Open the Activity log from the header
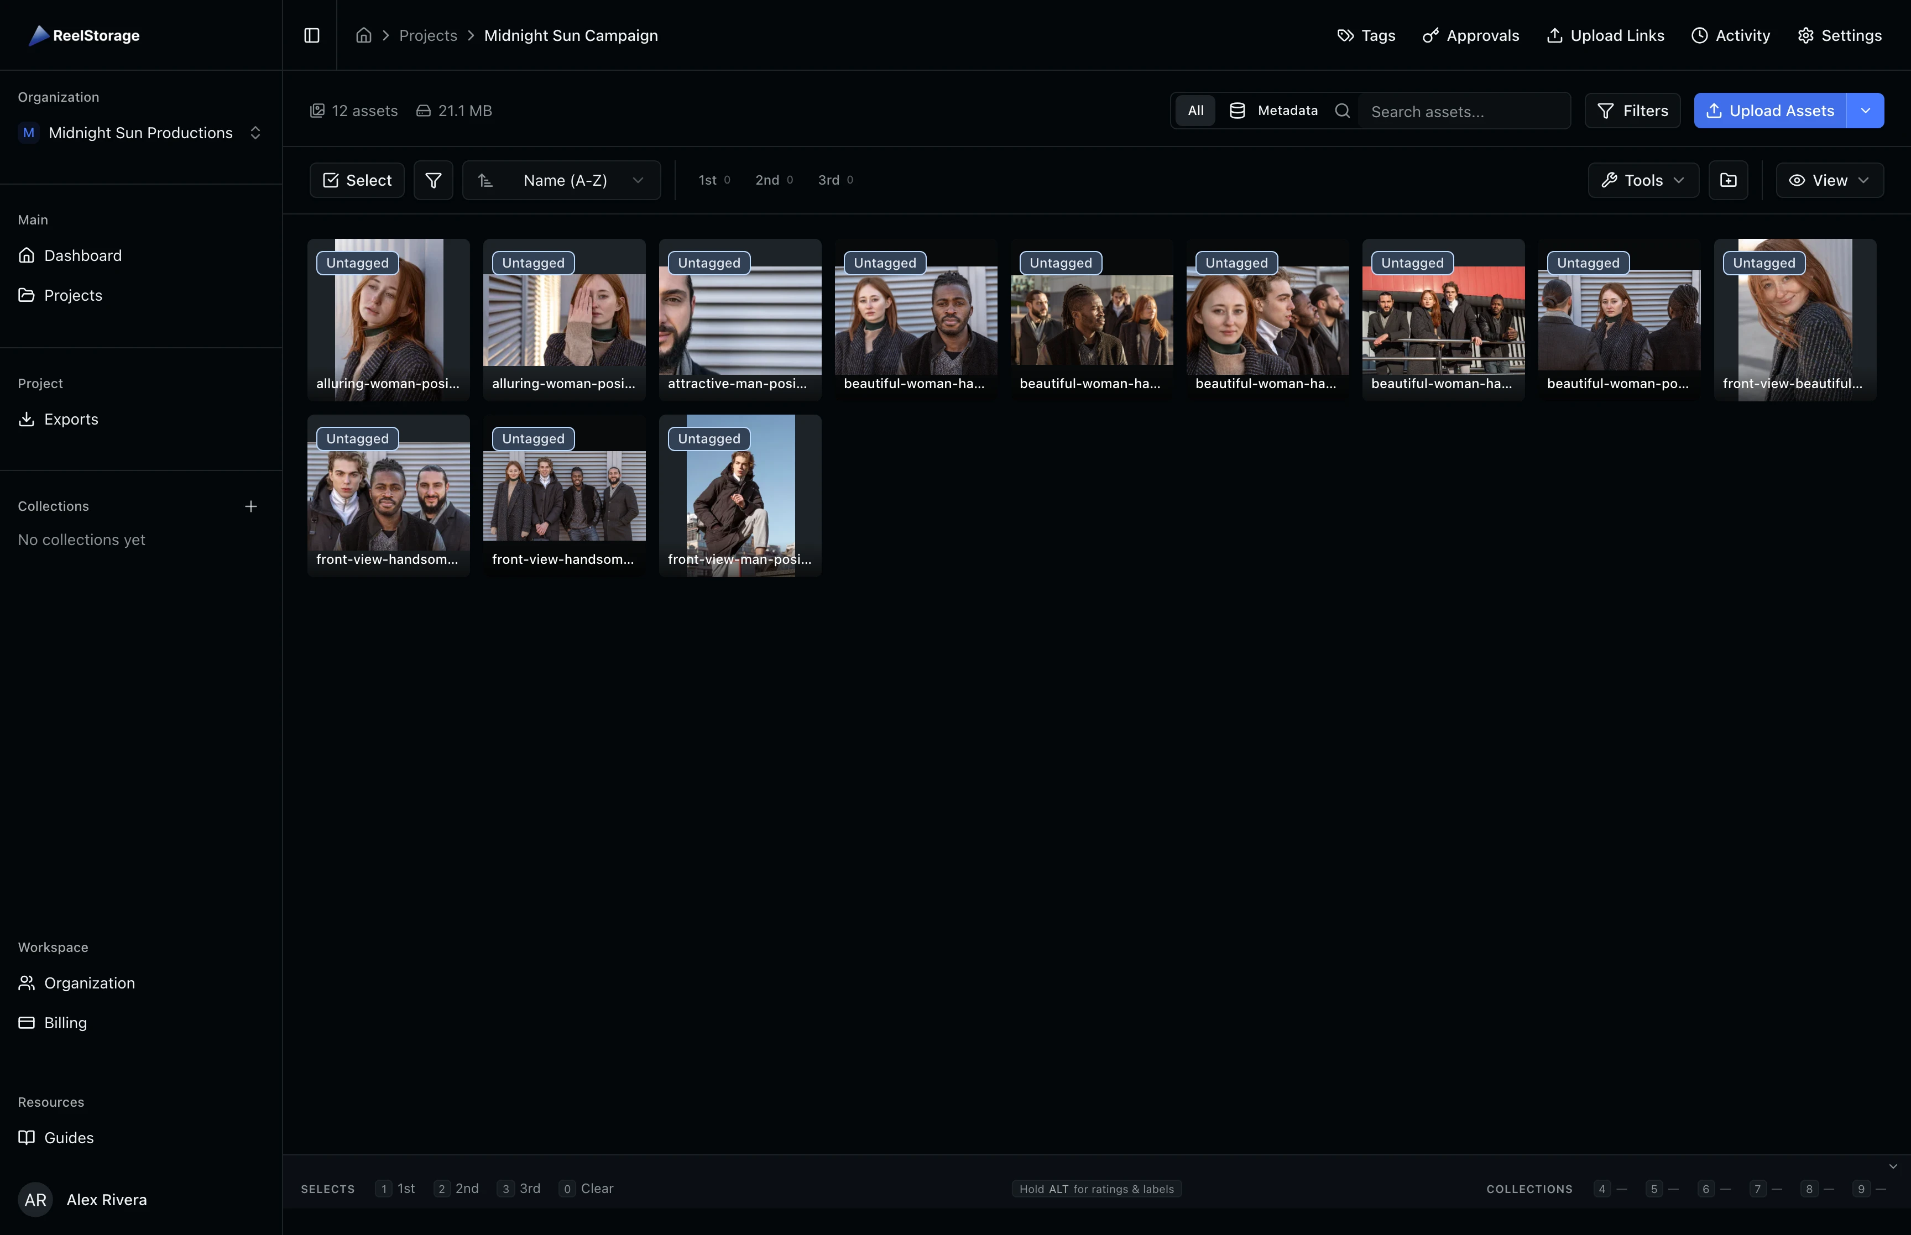The image size is (1911, 1235). (x=1731, y=35)
